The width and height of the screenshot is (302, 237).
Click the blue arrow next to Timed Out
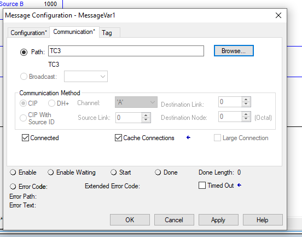click(x=240, y=185)
